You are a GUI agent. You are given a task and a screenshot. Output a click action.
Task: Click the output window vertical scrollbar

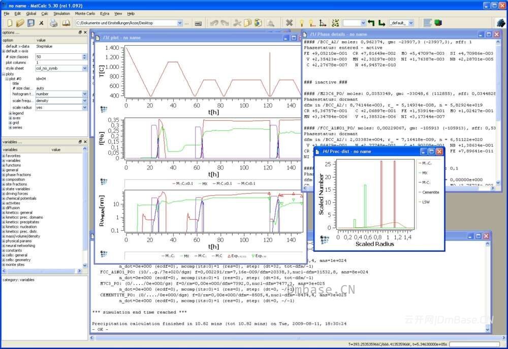coord(488,286)
